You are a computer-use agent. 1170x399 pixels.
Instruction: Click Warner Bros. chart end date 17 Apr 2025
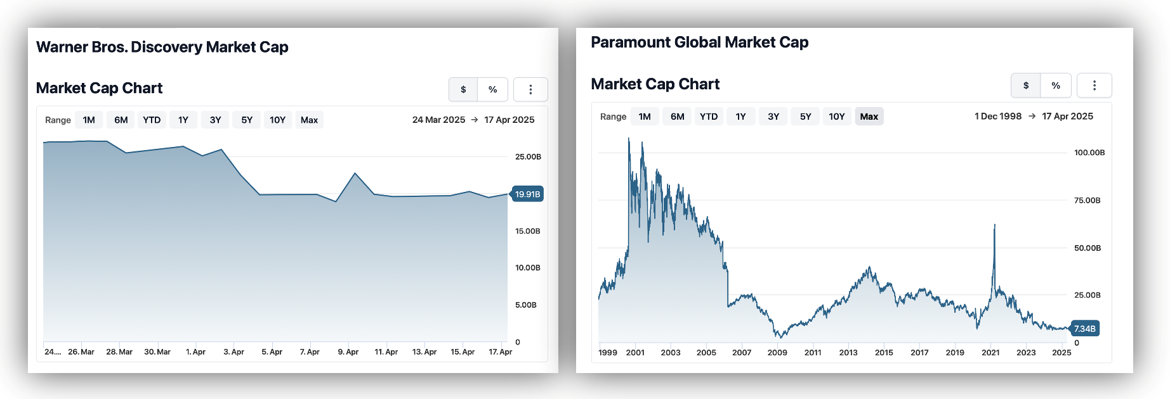click(509, 120)
